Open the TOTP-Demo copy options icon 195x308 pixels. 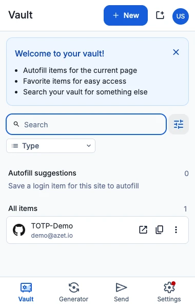[159, 229]
